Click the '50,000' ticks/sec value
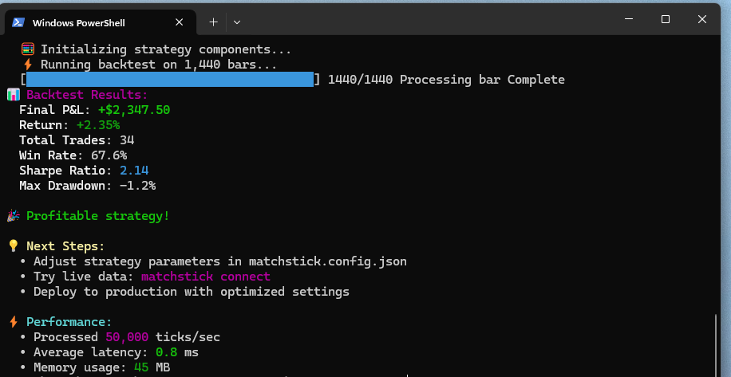The image size is (731, 377). [127, 337]
